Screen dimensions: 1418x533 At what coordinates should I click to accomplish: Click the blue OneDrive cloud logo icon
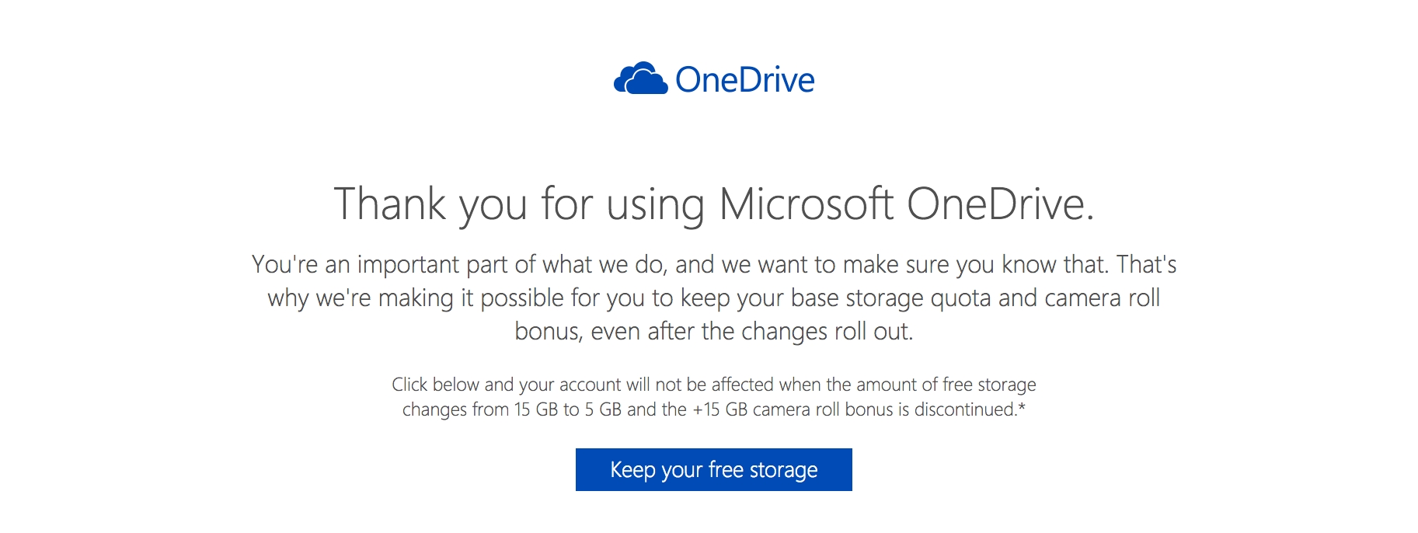(640, 78)
